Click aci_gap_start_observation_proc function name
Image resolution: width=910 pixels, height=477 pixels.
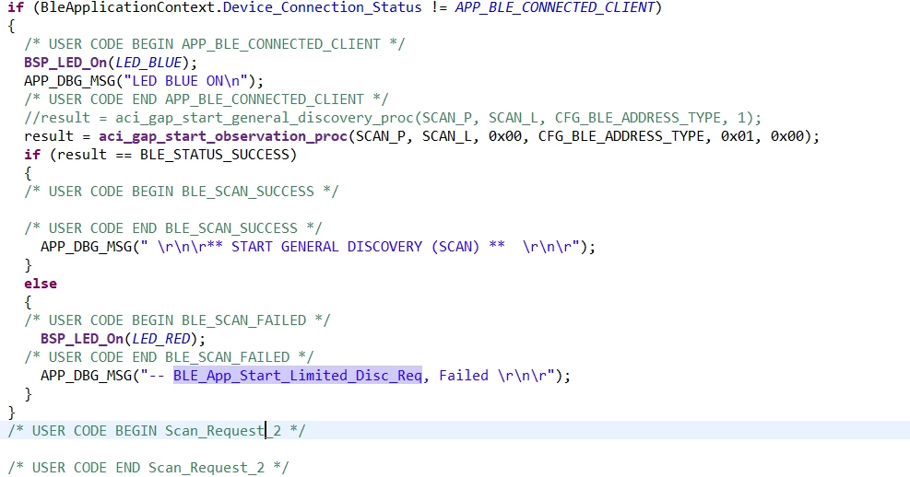tap(223, 137)
